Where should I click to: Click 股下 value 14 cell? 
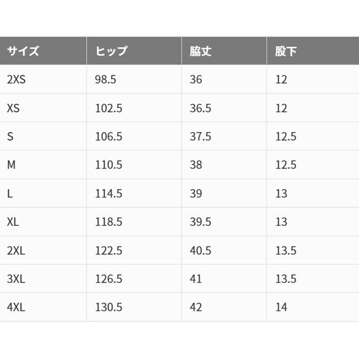313,307
